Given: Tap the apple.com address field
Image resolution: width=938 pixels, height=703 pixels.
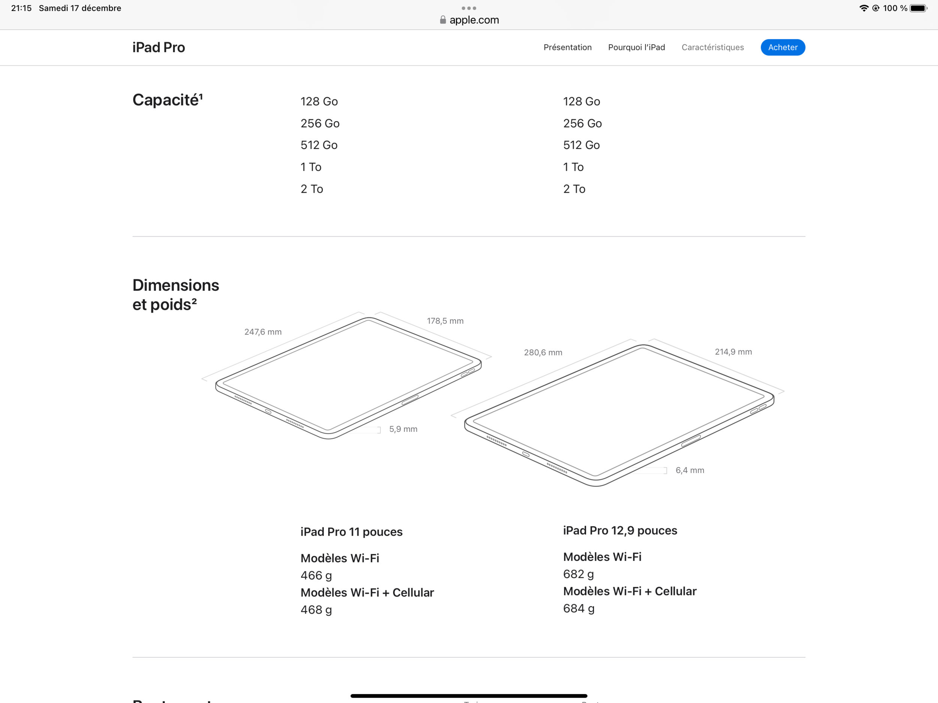Looking at the screenshot, I should (474, 20).
